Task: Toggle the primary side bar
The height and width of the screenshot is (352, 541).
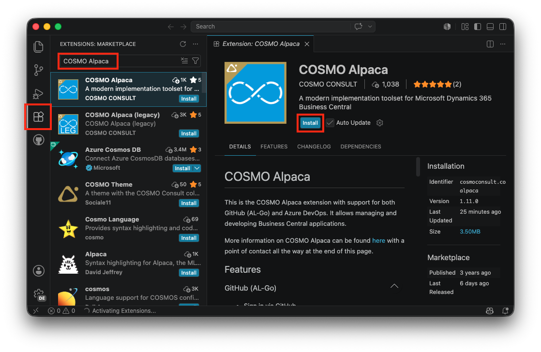Action: tap(478, 27)
